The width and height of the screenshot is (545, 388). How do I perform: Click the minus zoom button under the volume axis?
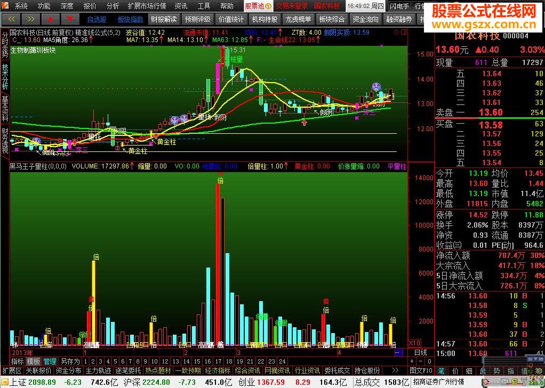coord(421,361)
